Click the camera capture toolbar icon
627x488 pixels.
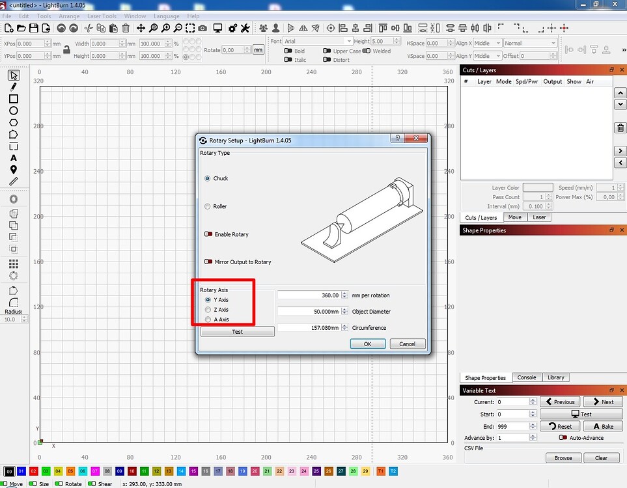pos(202,28)
